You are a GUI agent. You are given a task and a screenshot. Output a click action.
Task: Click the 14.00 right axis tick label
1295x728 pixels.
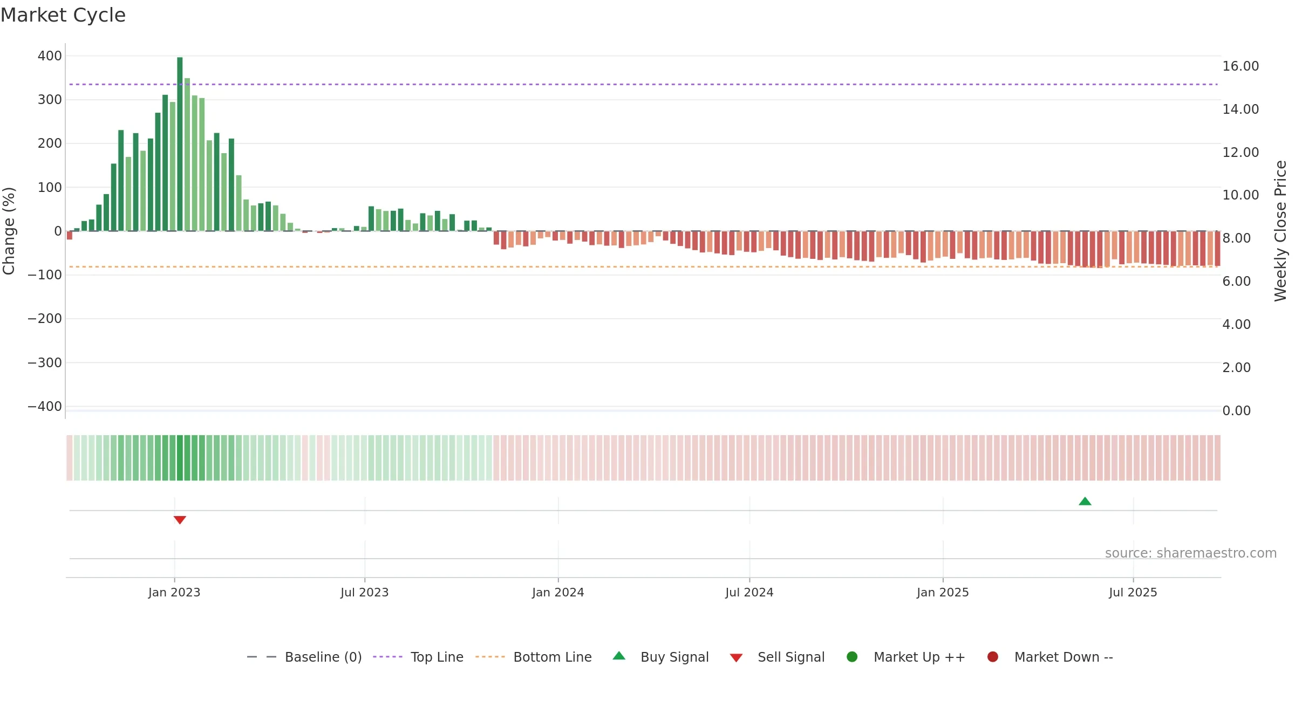tap(1241, 109)
